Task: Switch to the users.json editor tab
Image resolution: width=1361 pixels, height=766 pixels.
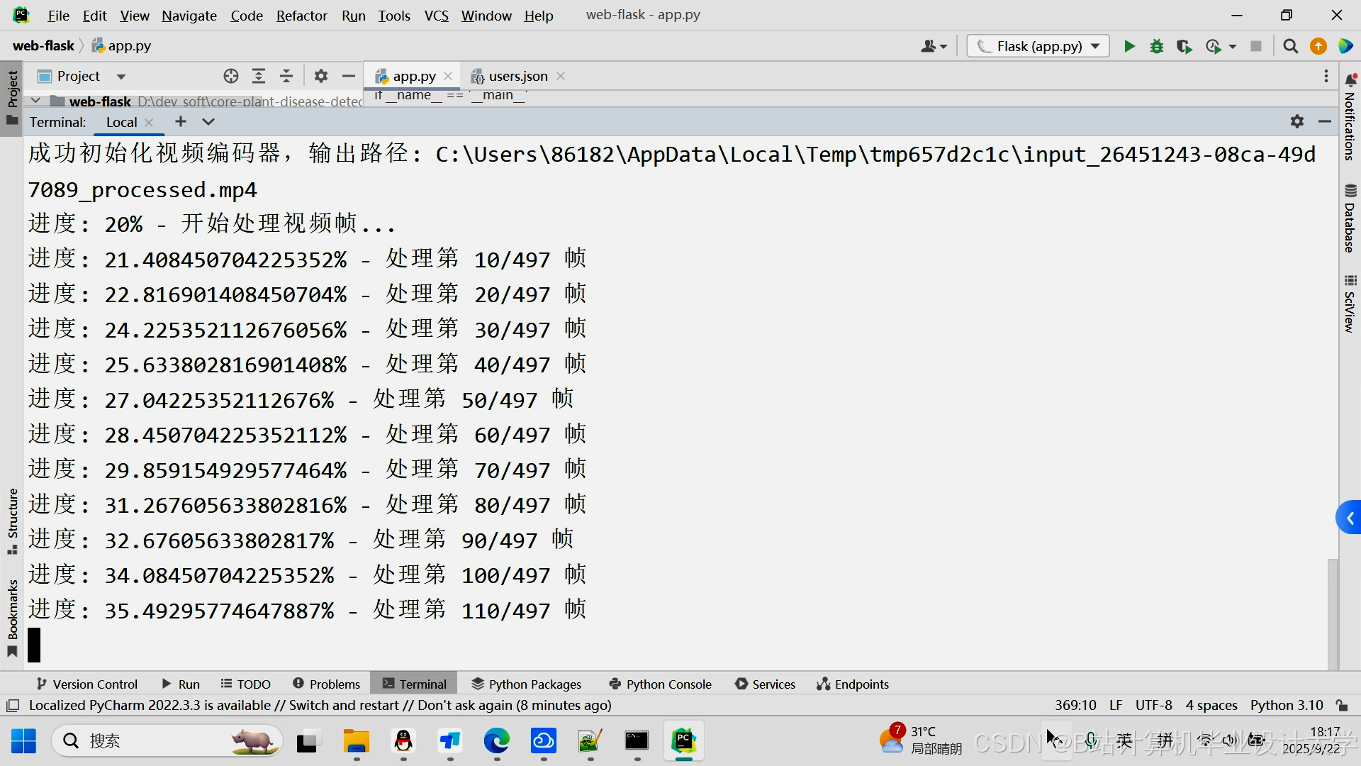Action: [x=517, y=77]
